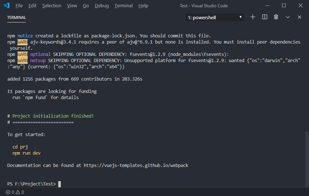Click the terminal scrollbar thumb

point(307,160)
